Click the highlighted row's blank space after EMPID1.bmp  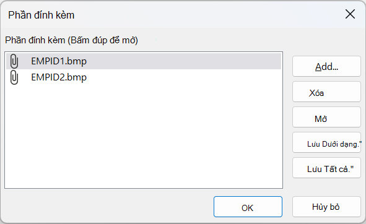click(184, 61)
